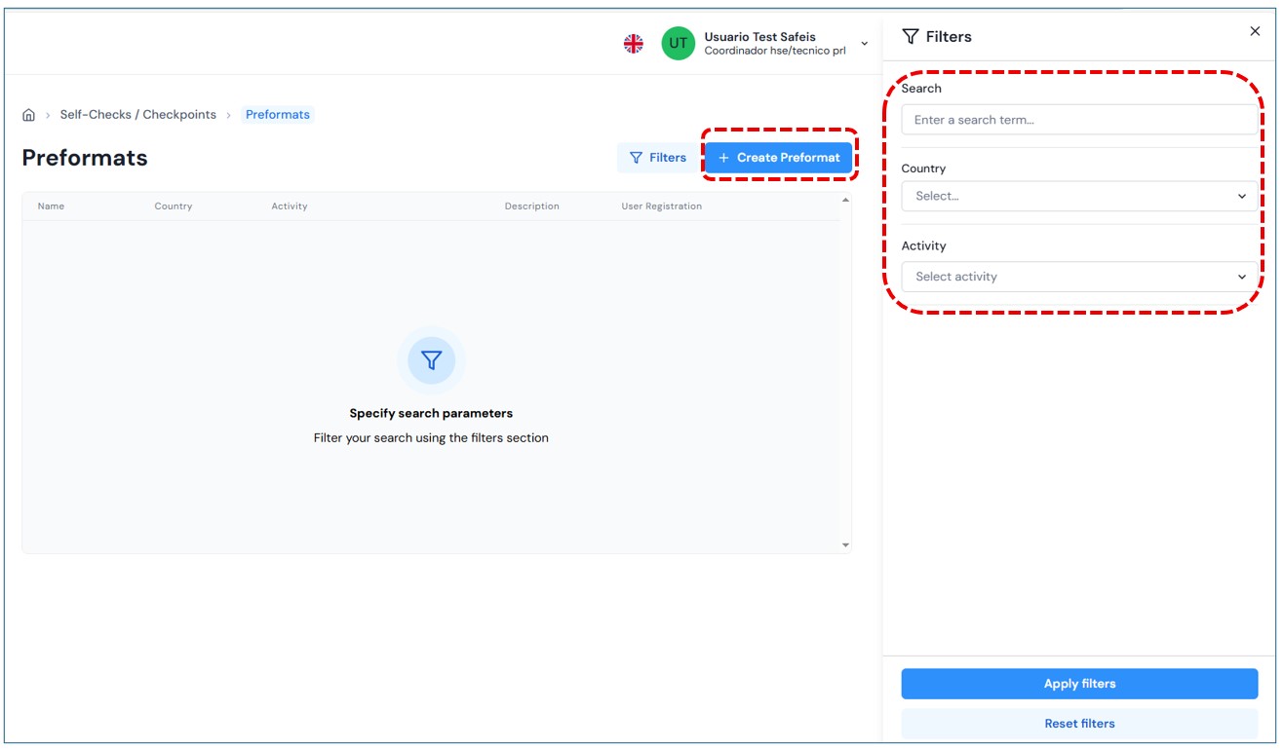Open the Select activity dropdown

click(1079, 277)
